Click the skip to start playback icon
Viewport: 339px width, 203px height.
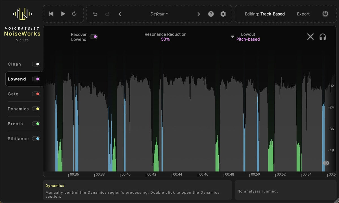coord(51,14)
